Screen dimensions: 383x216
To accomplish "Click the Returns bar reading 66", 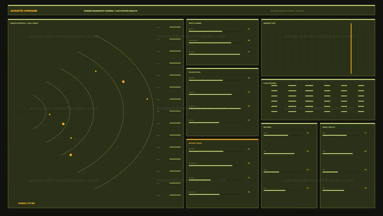I will click(x=282, y=135).
